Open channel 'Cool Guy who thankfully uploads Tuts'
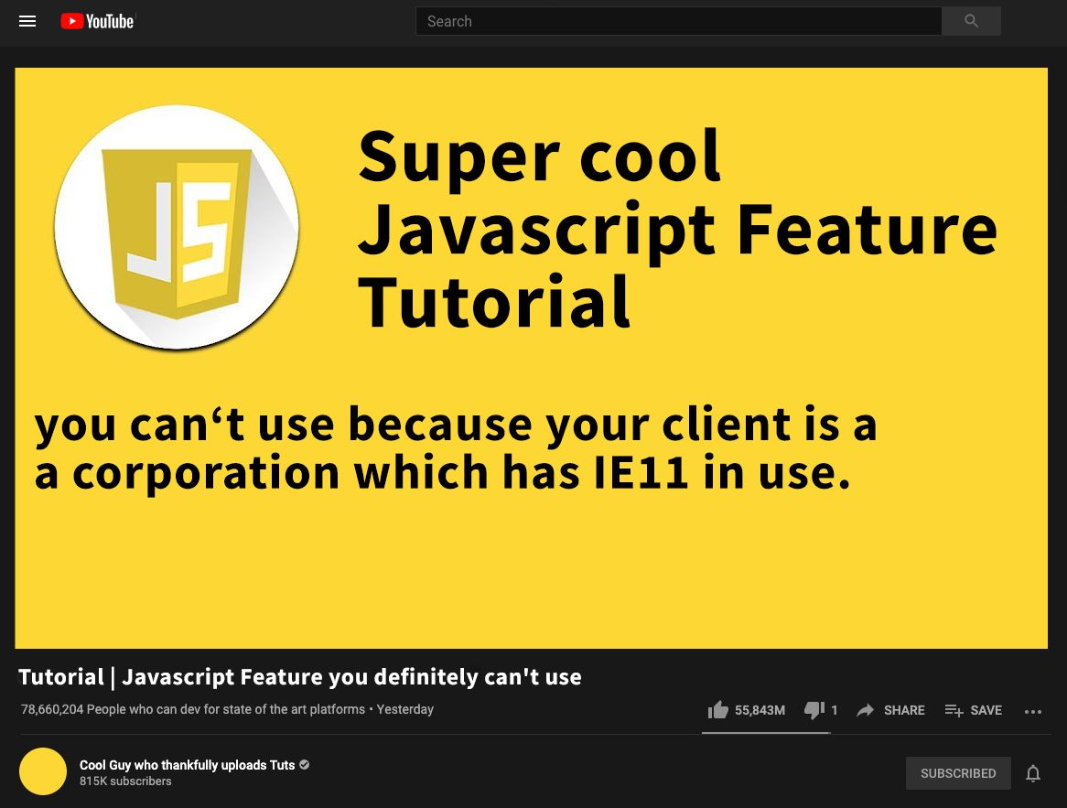 187,765
